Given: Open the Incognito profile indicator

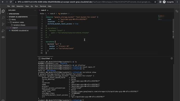Looking at the screenshot, I should (x=168, y=2).
